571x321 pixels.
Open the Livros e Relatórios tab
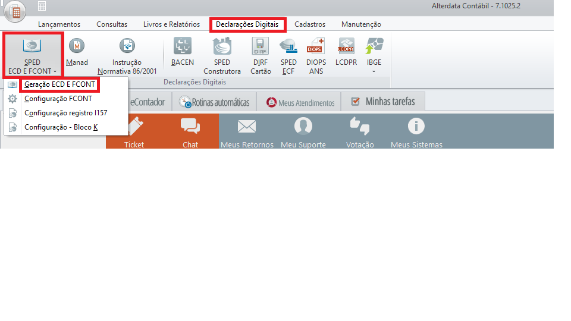pyautogui.click(x=171, y=24)
